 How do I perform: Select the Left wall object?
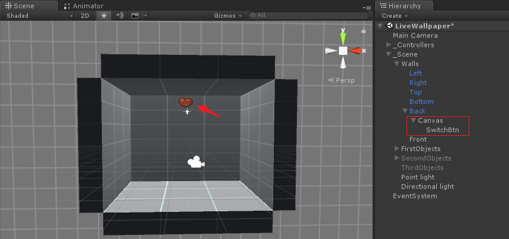click(x=415, y=73)
